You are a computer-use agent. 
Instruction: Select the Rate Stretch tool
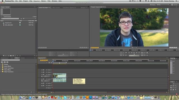(176, 86)
